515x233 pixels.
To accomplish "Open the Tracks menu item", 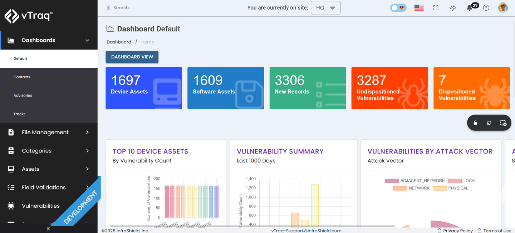I will [x=49, y=114].
